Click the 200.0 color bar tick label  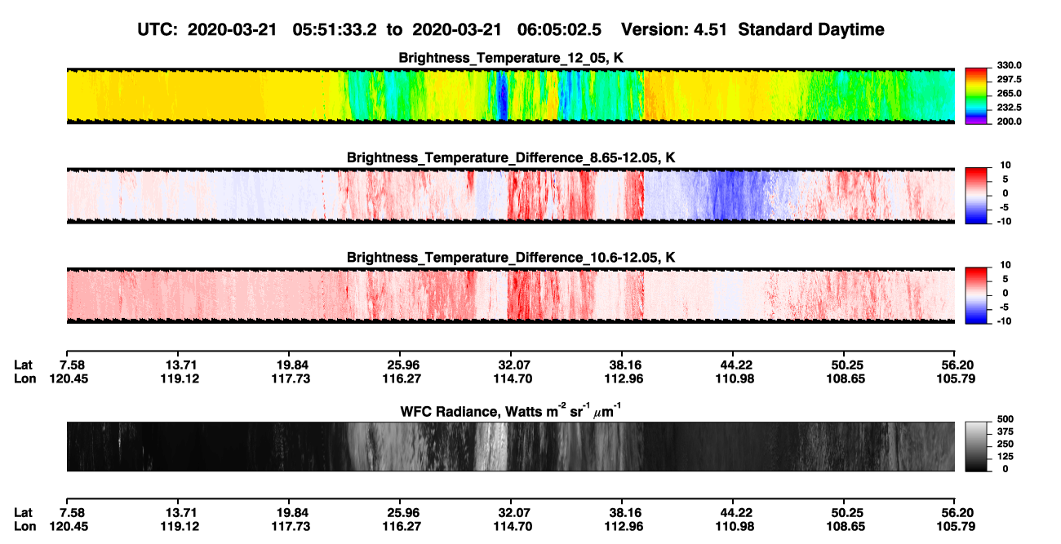[x=1009, y=122]
